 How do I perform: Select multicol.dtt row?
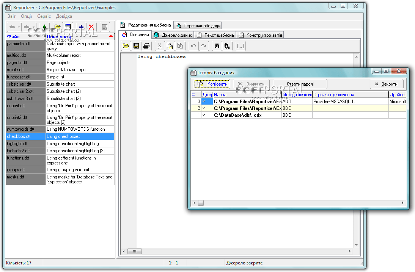(60, 55)
